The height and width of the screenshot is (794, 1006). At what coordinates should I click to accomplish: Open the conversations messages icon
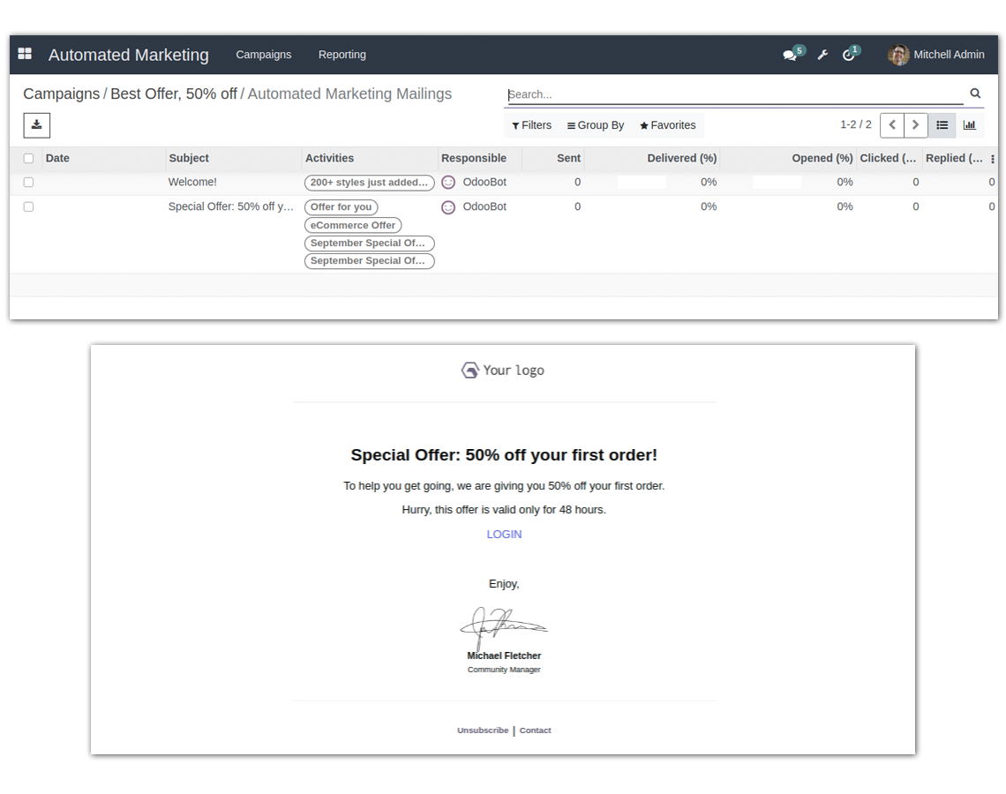[x=790, y=55]
